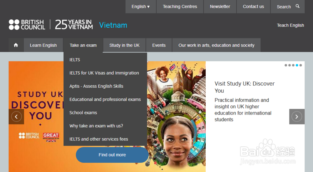The image size is (313, 172).
Task: Click the search magnifier icon
Action: (297, 6)
